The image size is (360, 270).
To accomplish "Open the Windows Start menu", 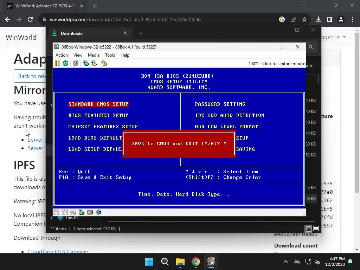I will point(149,262).
